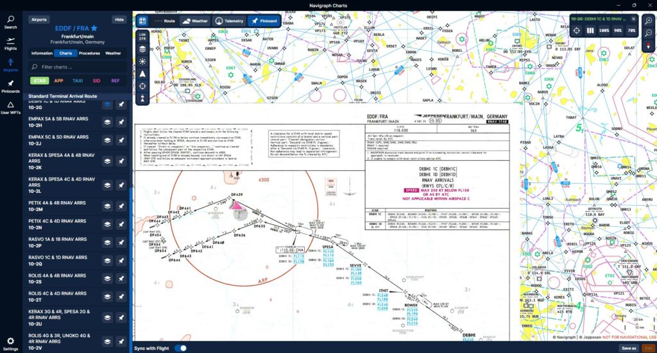Open the Pinboards sidebar section
The width and height of the screenshot is (657, 353).
tap(10, 86)
